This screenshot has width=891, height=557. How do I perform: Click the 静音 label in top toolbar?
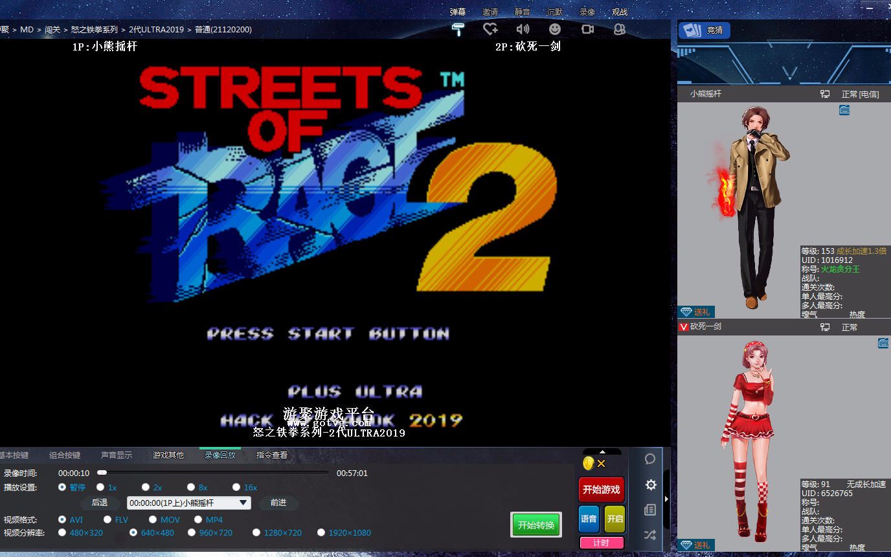pyautogui.click(x=523, y=12)
